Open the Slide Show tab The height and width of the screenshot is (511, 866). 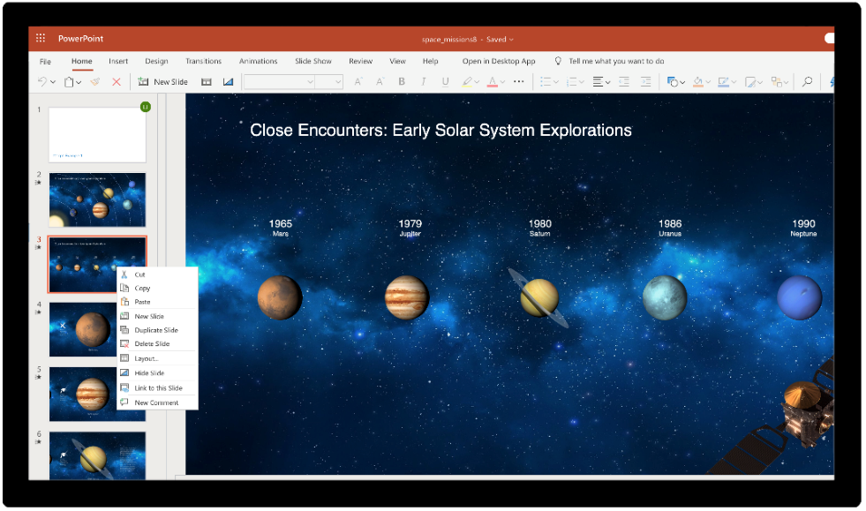click(313, 61)
